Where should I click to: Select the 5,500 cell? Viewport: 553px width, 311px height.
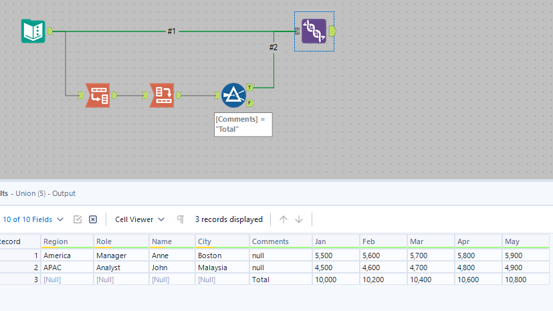(336, 255)
